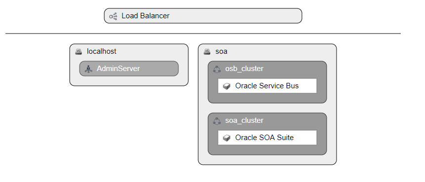
Task: Click the Oracle SOA Suite cube icon
Action: pos(227,138)
